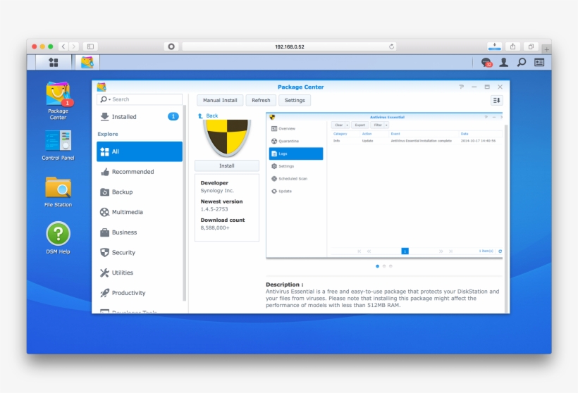Image resolution: width=578 pixels, height=393 pixels.
Task: Open notifications chat bubble icon
Action: click(486, 63)
